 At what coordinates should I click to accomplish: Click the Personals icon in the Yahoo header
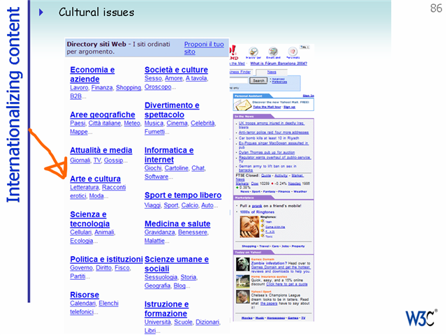click(293, 53)
